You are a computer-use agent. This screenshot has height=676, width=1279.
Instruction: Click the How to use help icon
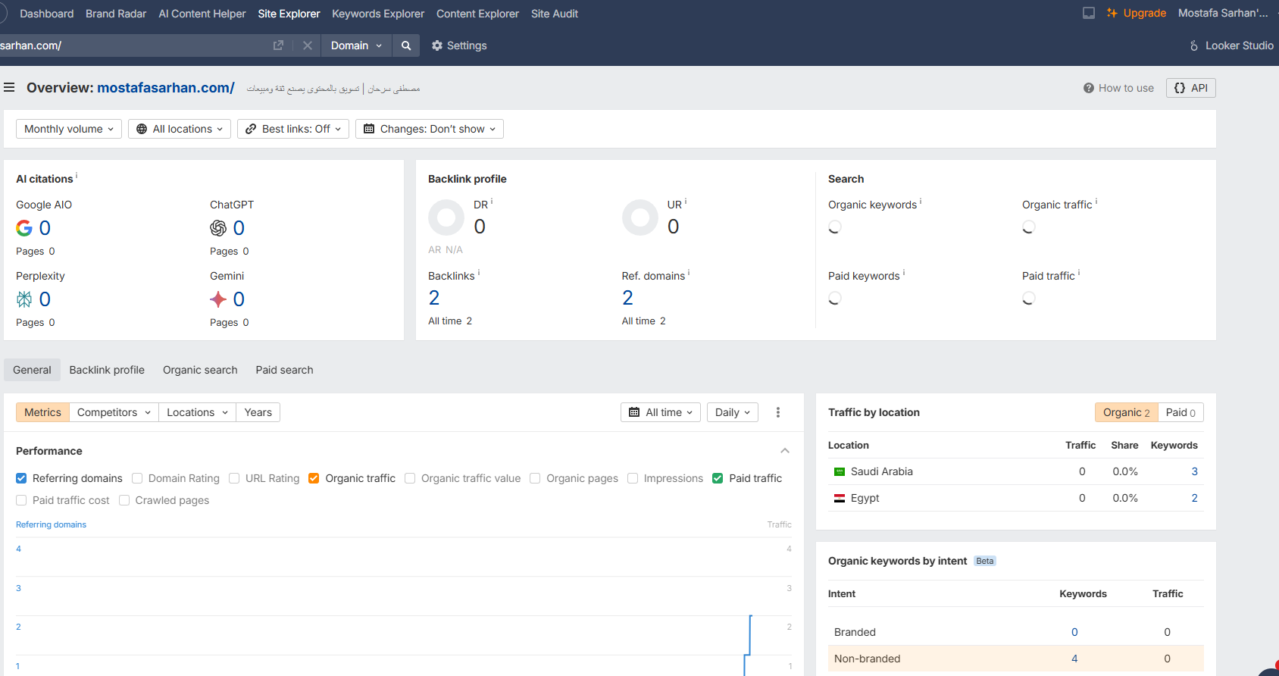[1089, 88]
